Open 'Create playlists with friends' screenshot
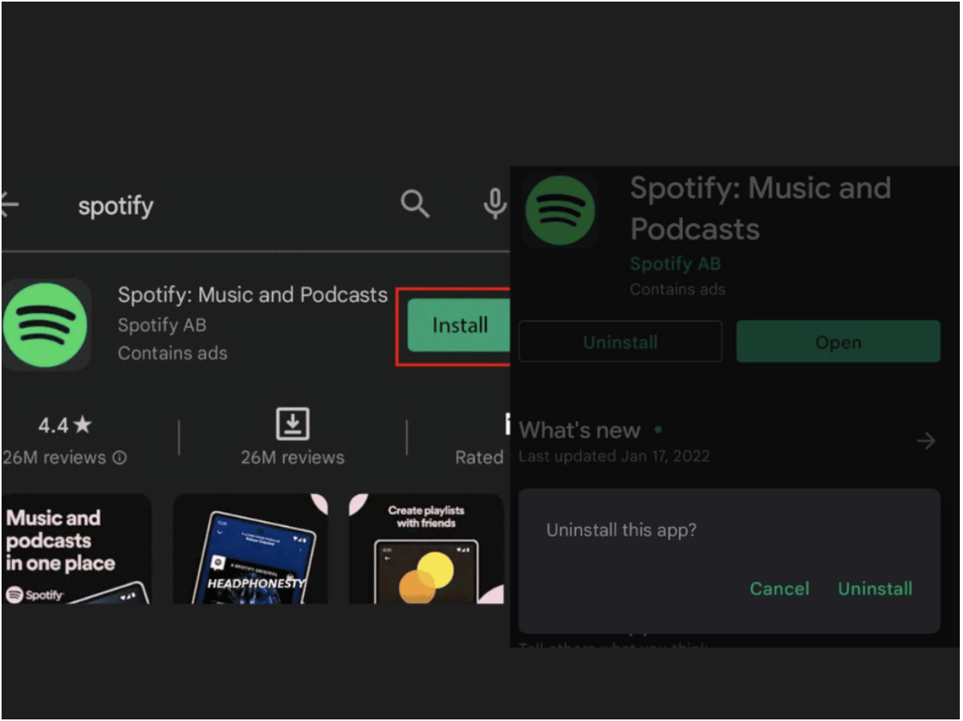This screenshot has height=721, width=963. [426, 549]
